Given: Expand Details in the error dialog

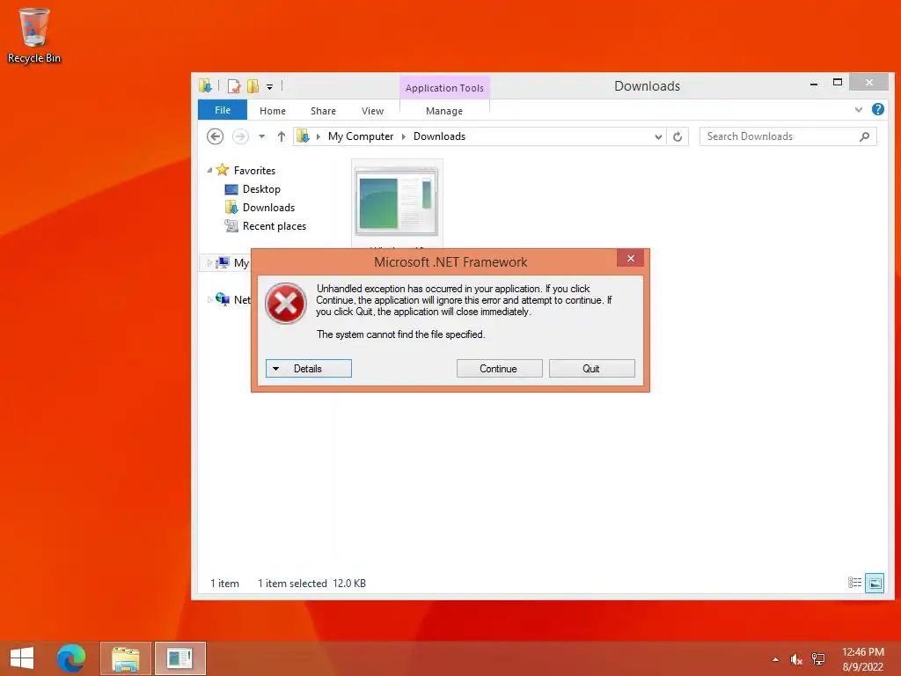Looking at the screenshot, I should tap(309, 369).
